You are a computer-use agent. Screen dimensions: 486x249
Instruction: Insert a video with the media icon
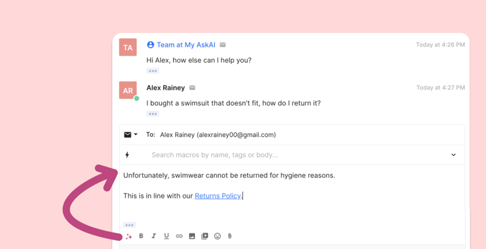(204, 236)
